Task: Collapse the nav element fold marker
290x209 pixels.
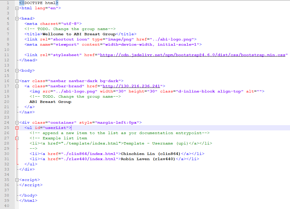Action: (x=17, y=81)
